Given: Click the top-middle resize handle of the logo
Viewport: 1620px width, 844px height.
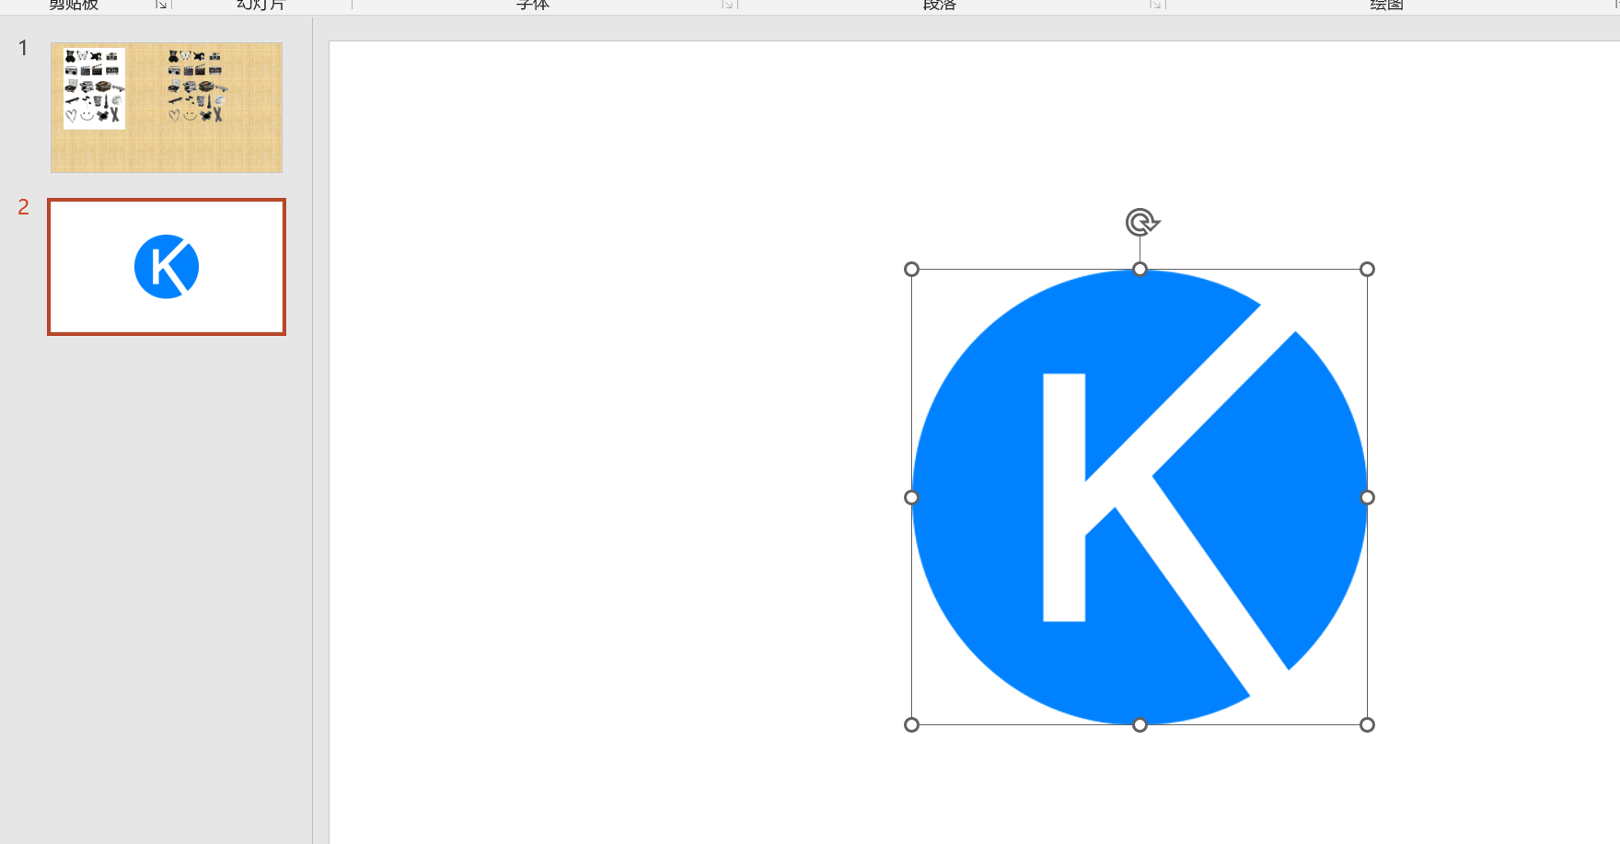Looking at the screenshot, I should 1140,269.
